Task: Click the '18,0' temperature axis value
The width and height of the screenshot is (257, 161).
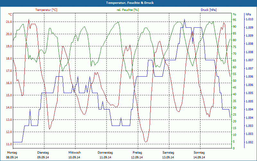Action: [9, 59]
